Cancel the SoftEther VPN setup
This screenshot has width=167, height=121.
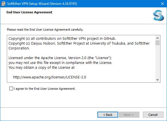pyautogui.click(x=153, y=115)
